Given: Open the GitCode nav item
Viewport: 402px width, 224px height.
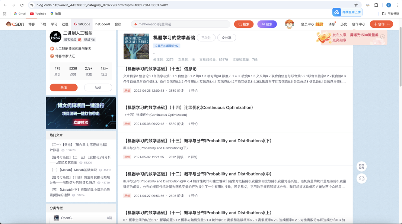Looking at the screenshot, I should click(x=82, y=24).
